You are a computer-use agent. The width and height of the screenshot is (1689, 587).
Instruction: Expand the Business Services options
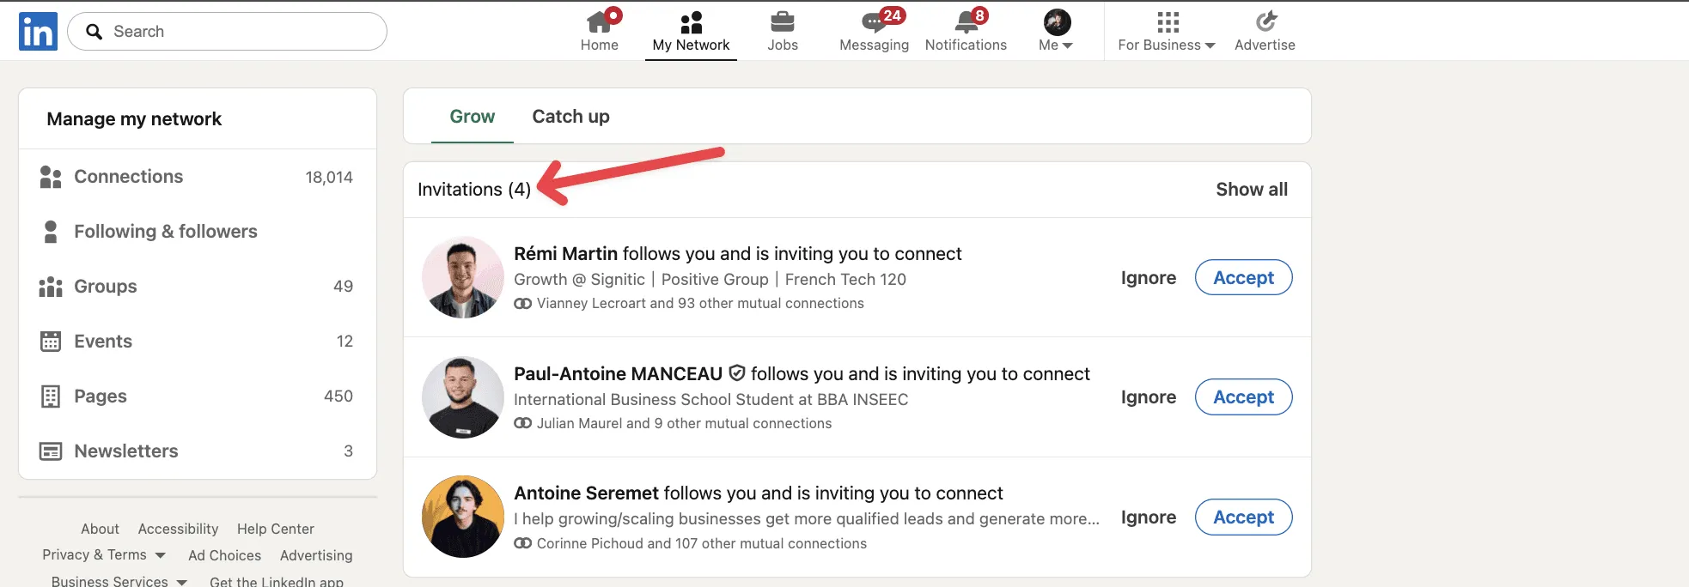[119, 580]
